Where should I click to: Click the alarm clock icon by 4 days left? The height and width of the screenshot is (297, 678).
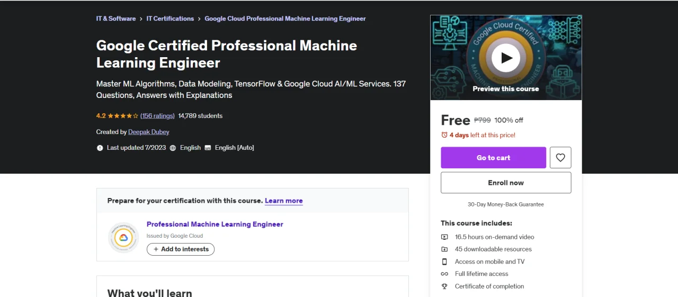444,135
